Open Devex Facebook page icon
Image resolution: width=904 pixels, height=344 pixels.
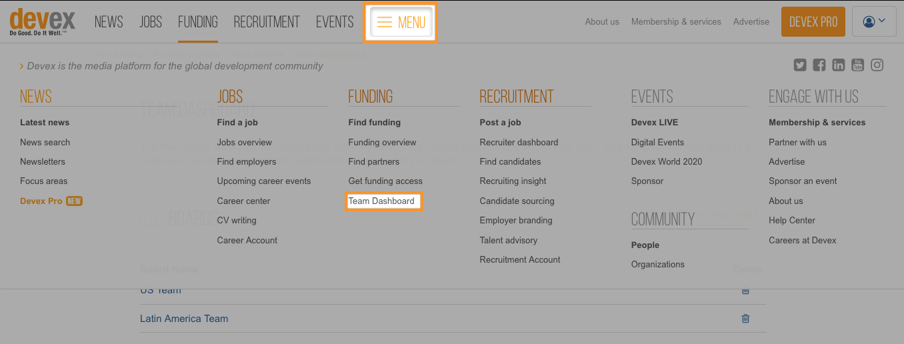tap(819, 65)
